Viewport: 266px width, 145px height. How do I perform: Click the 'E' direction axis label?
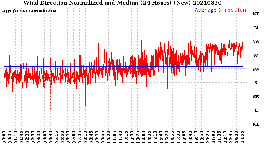[256, 110]
